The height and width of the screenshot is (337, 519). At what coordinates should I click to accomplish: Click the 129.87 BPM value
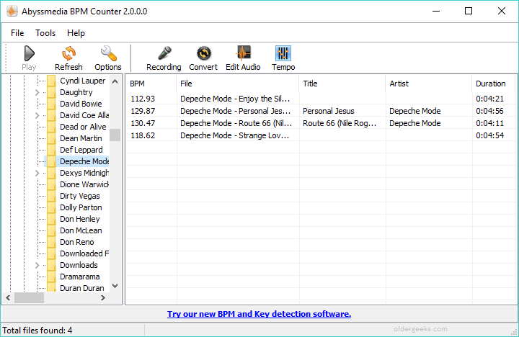[143, 111]
